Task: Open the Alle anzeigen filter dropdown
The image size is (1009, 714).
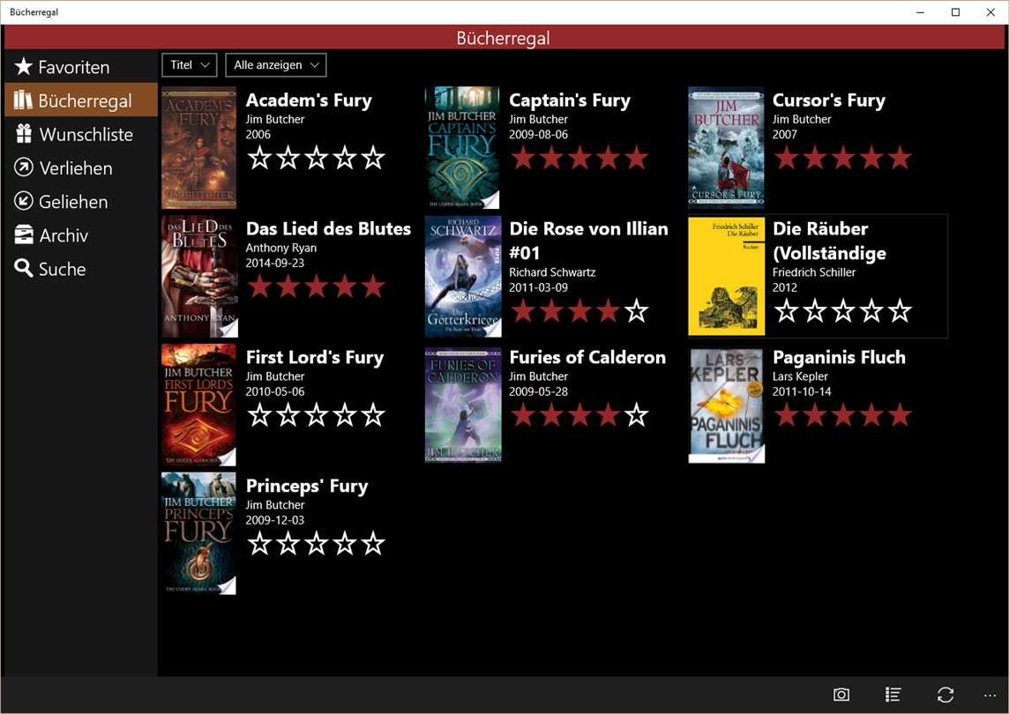Action: [276, 65]
